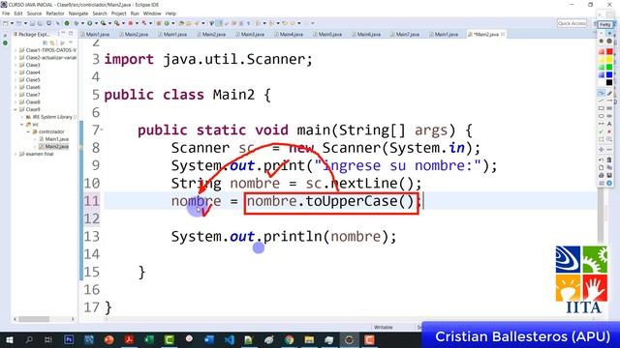Click the New Java Class icon
620x348 pixels.
point(167,23)
